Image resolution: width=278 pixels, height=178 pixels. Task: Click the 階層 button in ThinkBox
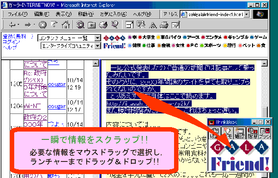click(253, 133)
